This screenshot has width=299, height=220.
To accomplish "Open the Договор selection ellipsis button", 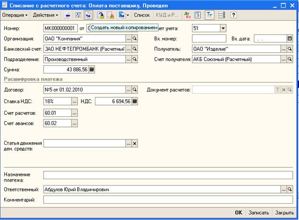I will click(128, 90).
